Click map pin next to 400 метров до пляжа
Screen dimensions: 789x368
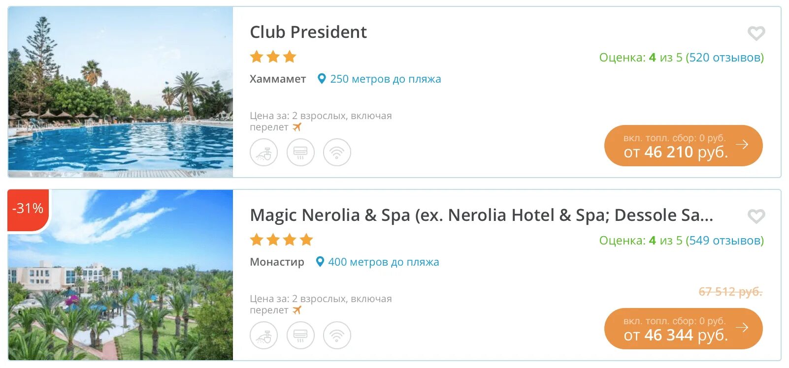pyautogui.click(x=320, y=262)
